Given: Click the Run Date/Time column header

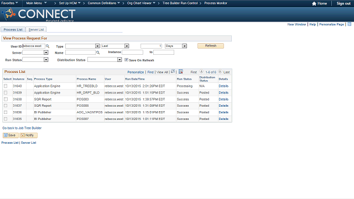Looking at the screenshot, I should (x=135, y=79).
